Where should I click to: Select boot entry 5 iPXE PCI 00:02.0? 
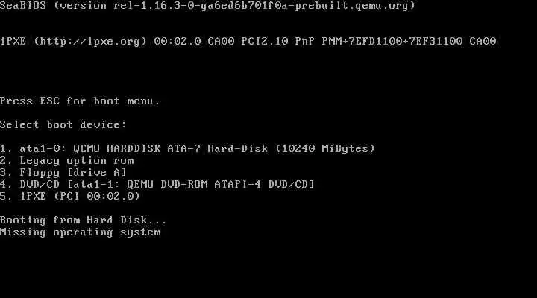(70, 196)
